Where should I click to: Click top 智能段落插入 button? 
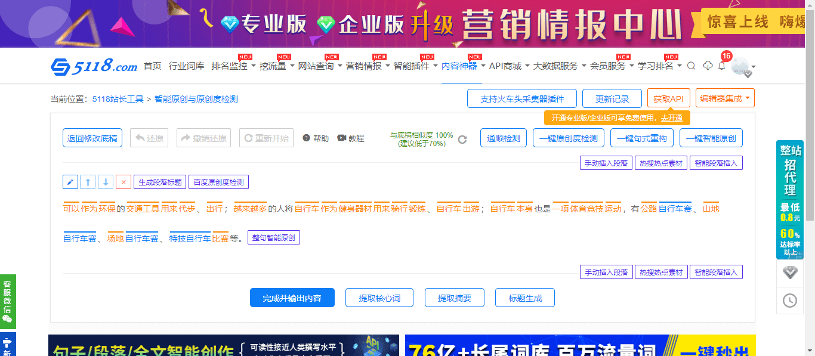716,163
